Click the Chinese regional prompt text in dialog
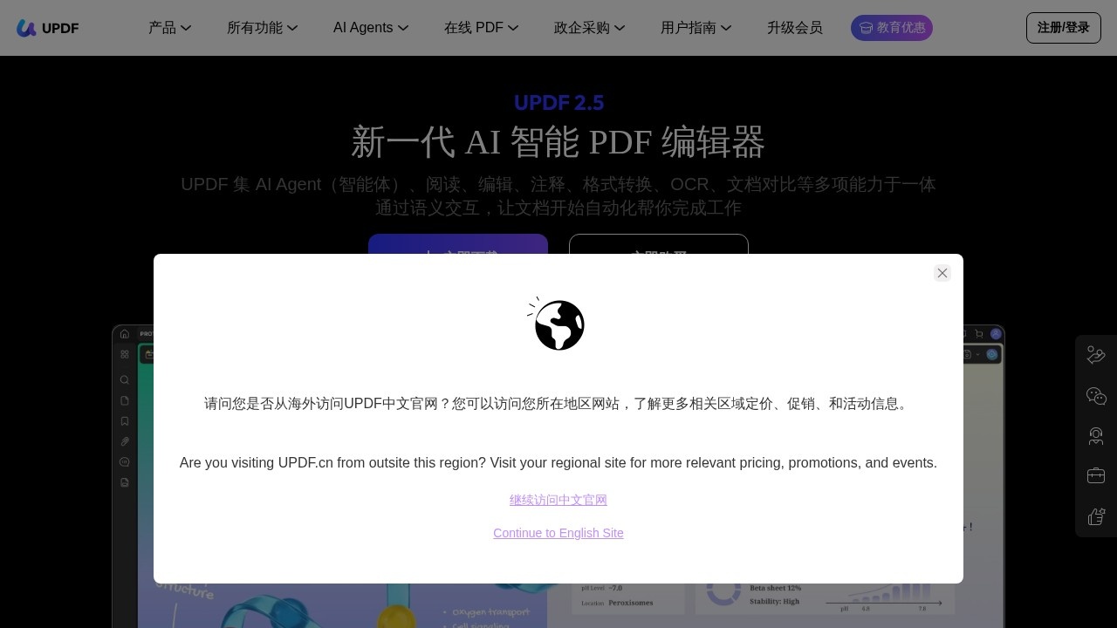The height and width of the screenshot is (628, 1117). 558,404
